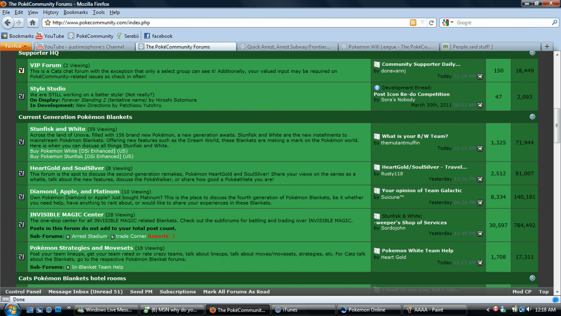
Task: Switch to AAAA - Paint in the taskbar
Action: (x=434, y=309)
